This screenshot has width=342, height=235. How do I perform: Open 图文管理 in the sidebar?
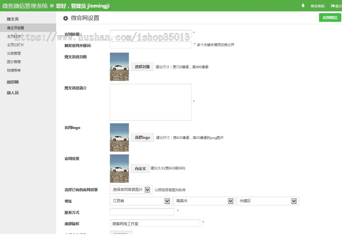tap(14, 62)
